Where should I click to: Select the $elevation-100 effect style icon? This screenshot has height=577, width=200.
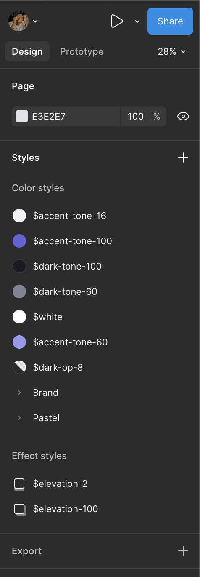[x=20, y=509]
